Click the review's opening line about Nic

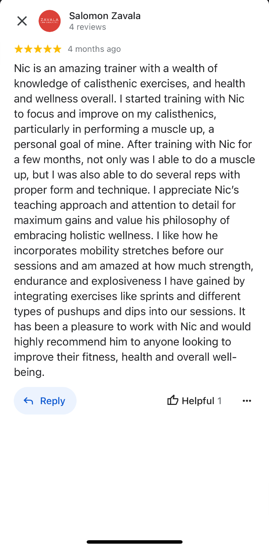(116, 69)
